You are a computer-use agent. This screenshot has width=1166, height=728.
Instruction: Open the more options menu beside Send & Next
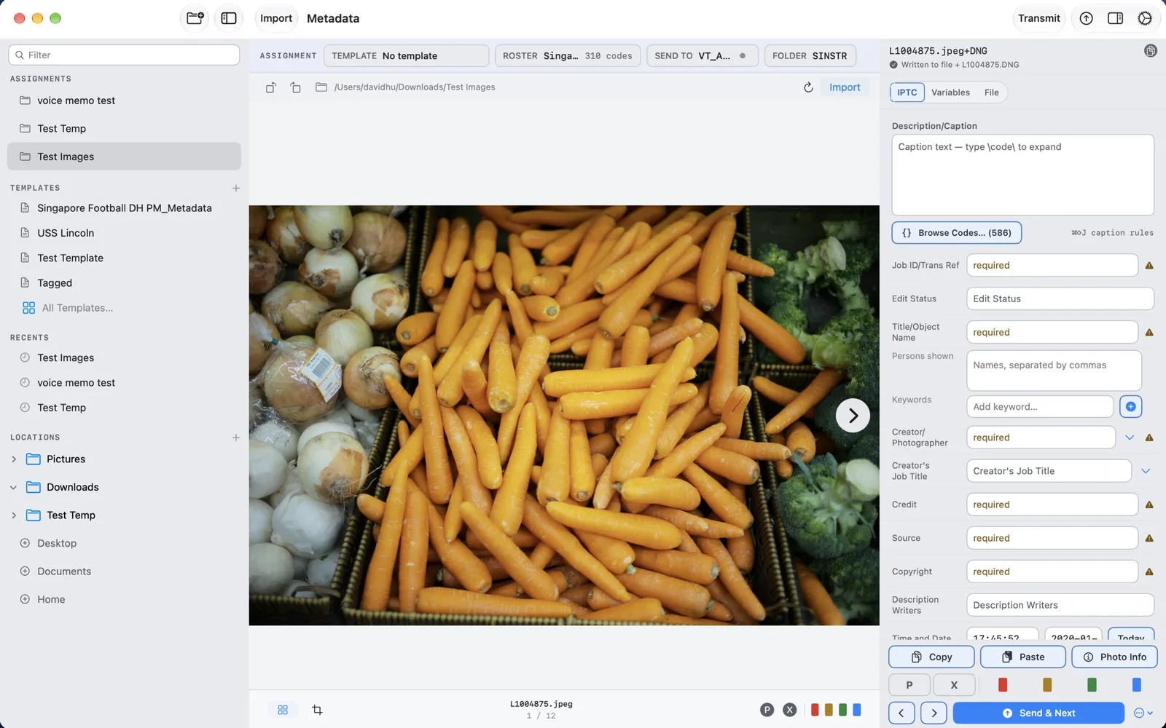pyautogui.click(x=1143, y=713)
